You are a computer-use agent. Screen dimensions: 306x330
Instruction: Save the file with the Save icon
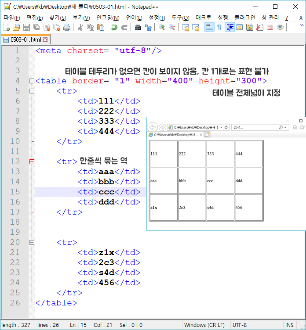coord(26,27)
